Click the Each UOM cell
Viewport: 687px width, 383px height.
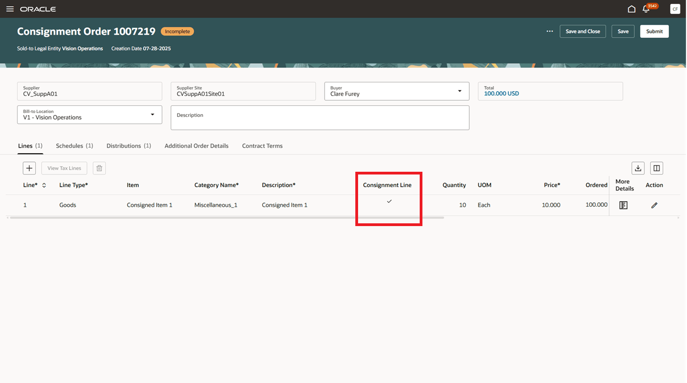click(483, 205)
